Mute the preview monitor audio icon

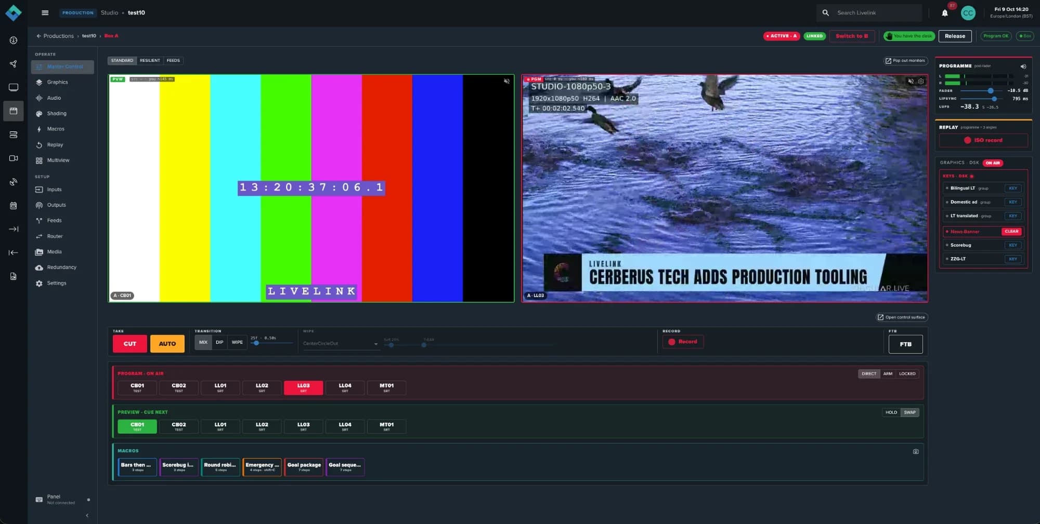[x=506, y=81]
